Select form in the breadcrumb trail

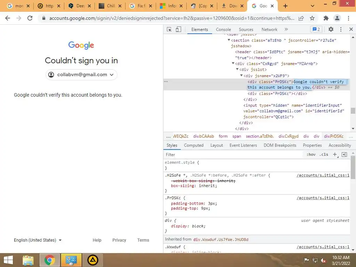[223, 136]
